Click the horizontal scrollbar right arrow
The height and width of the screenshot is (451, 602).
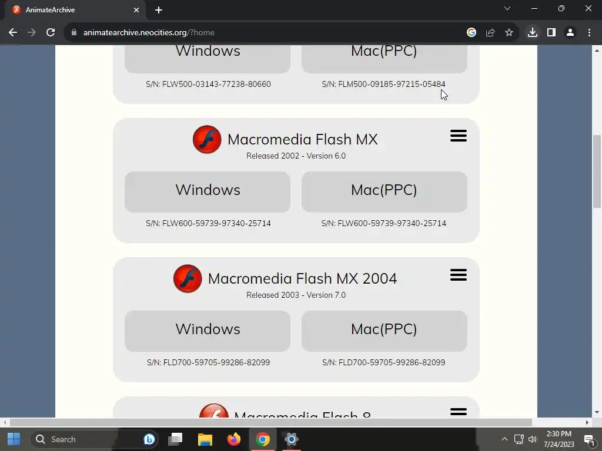pos(587,422)
